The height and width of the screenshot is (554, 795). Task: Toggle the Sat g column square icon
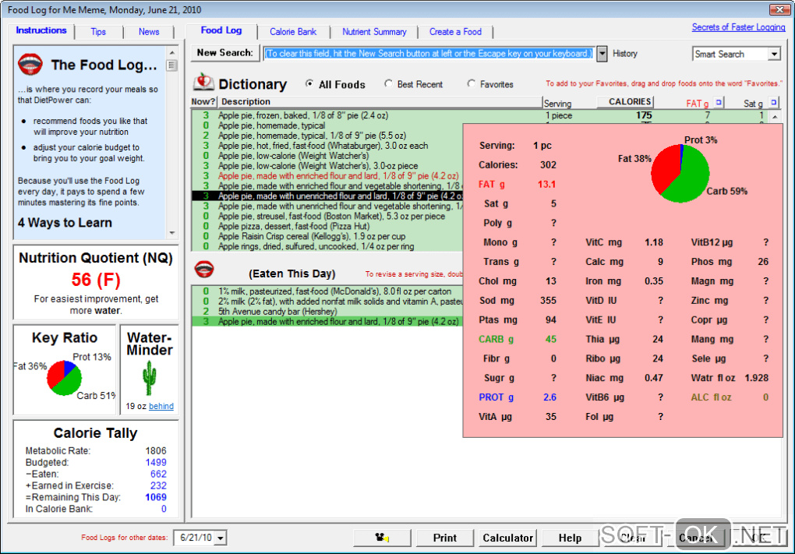pos(773,102)
